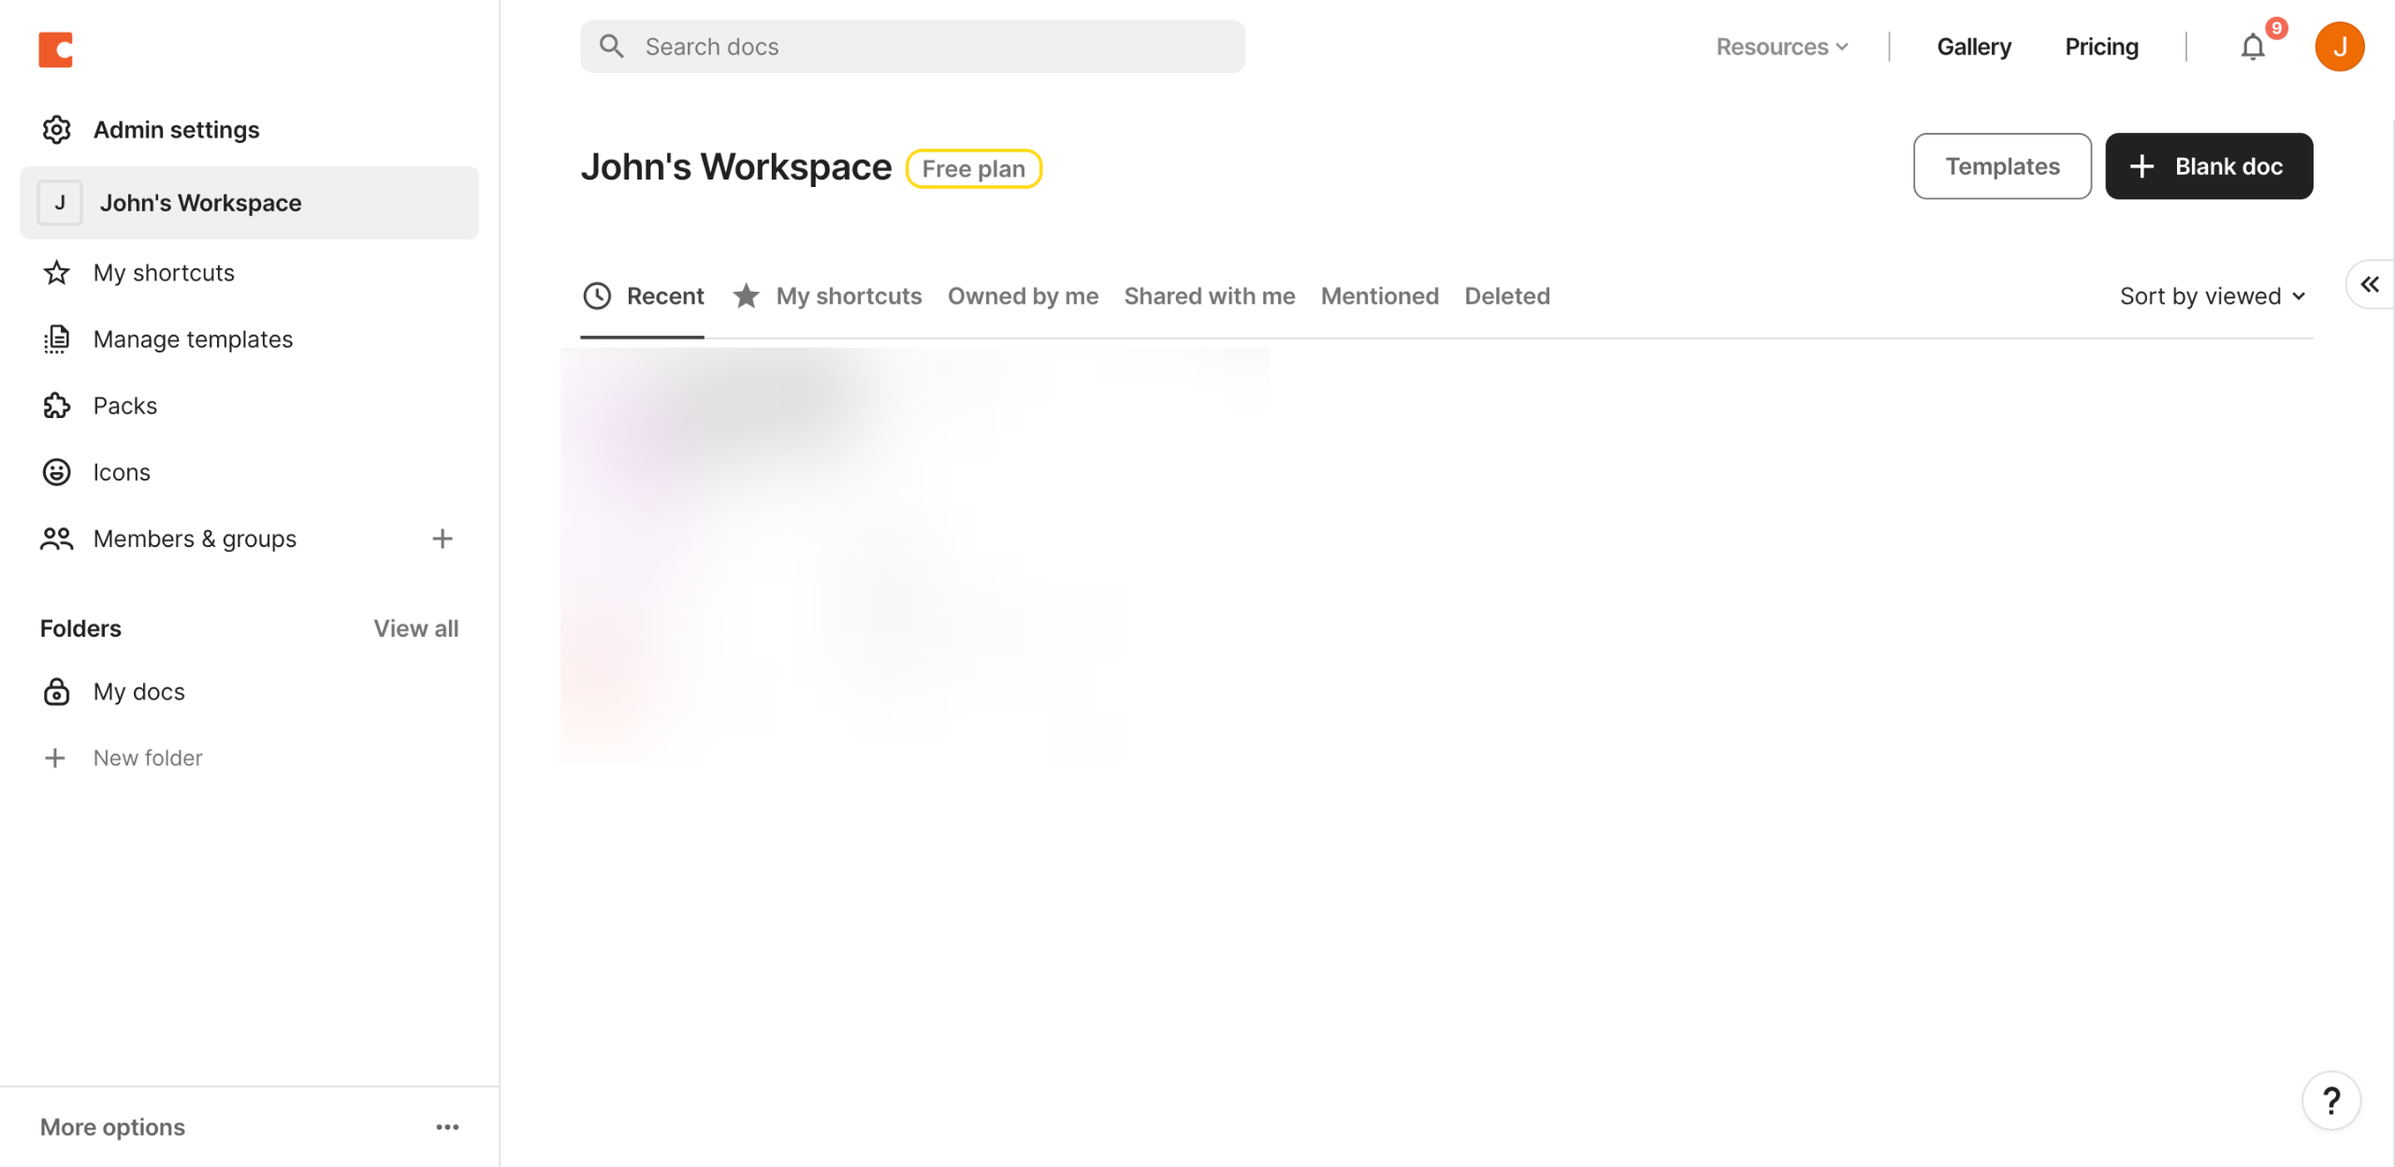Switch to the Recent tab
The height and width of the screenshot is (1167, 2395).
[x=642, y=295]
